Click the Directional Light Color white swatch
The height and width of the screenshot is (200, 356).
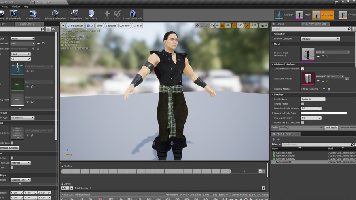[324, 113]
